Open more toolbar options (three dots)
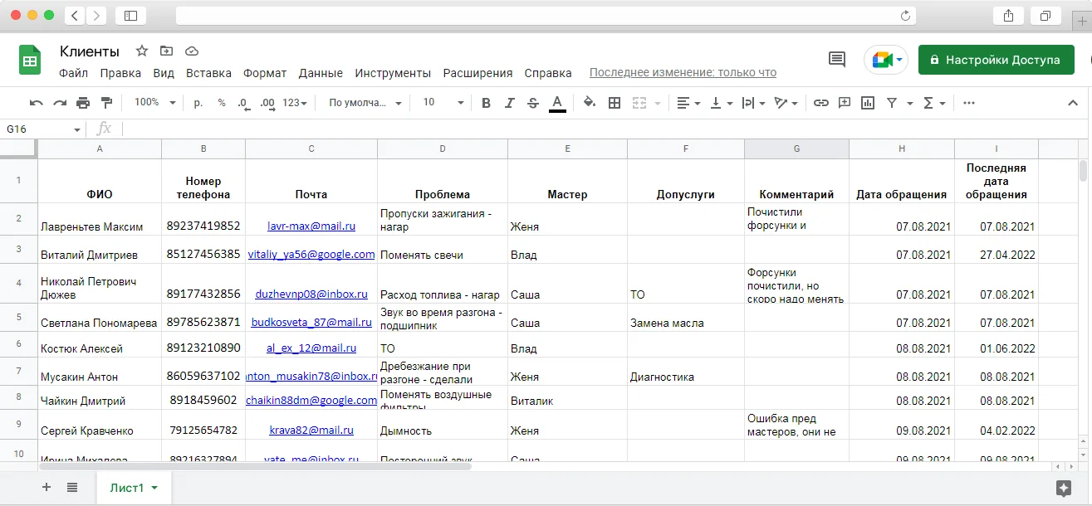The image size is (1092, 506). [968, 103]
